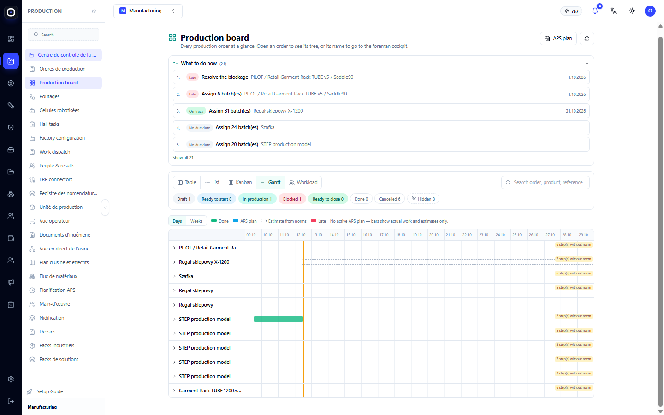Screen dimensions: 664x415
Task: Open the megaphone icon in the left rail
Action: (11, 283)
